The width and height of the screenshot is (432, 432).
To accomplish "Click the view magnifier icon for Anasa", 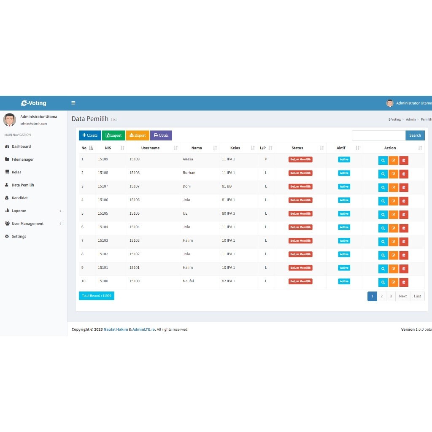I will [x=383, y=160].
